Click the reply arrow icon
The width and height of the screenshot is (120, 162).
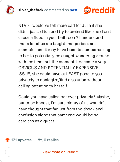[x=40, y=140]
